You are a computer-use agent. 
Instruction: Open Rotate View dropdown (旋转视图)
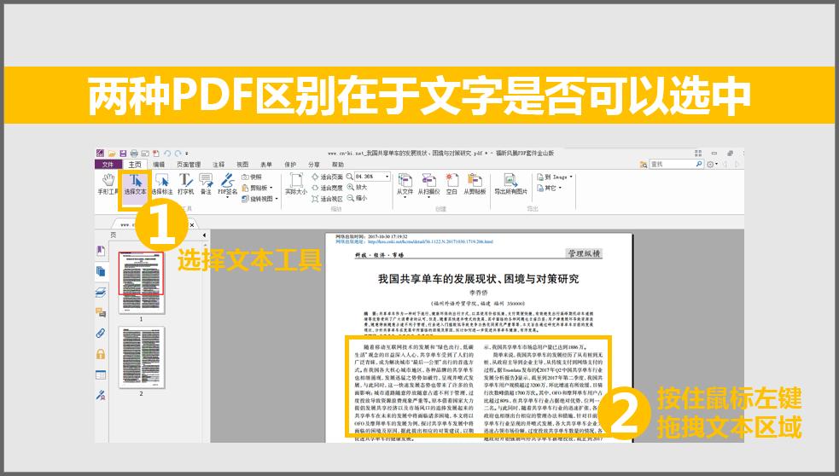coord(260,199)
